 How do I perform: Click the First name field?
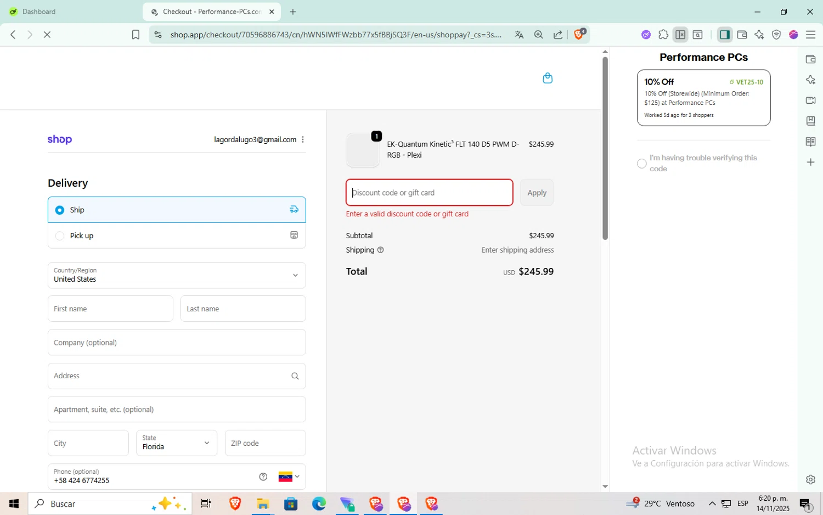(110, 309)
